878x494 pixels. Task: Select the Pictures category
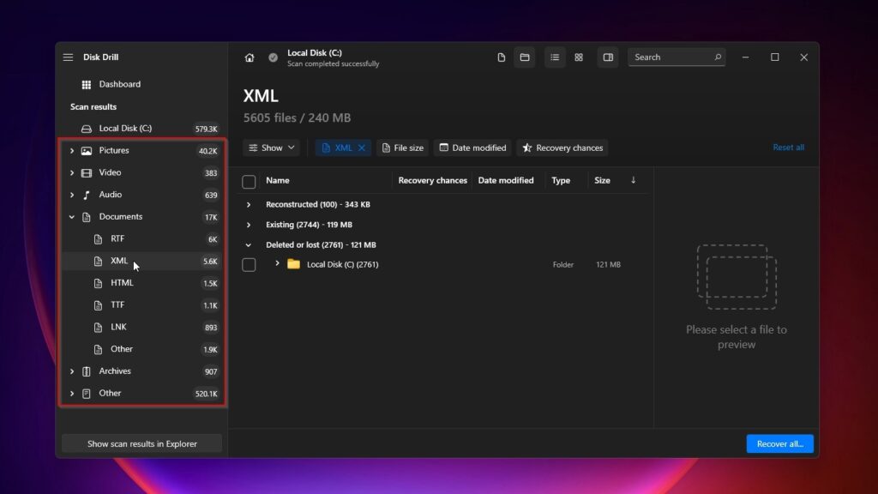coord(142,151)
